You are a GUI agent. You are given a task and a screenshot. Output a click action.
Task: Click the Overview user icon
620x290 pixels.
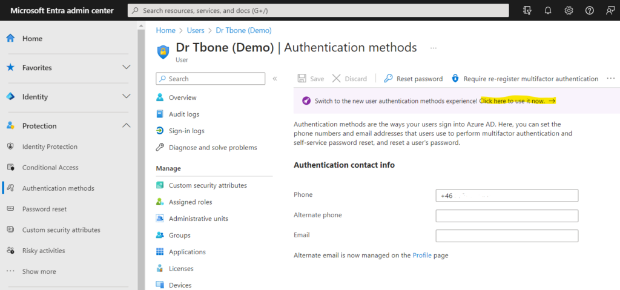(160, 97)
